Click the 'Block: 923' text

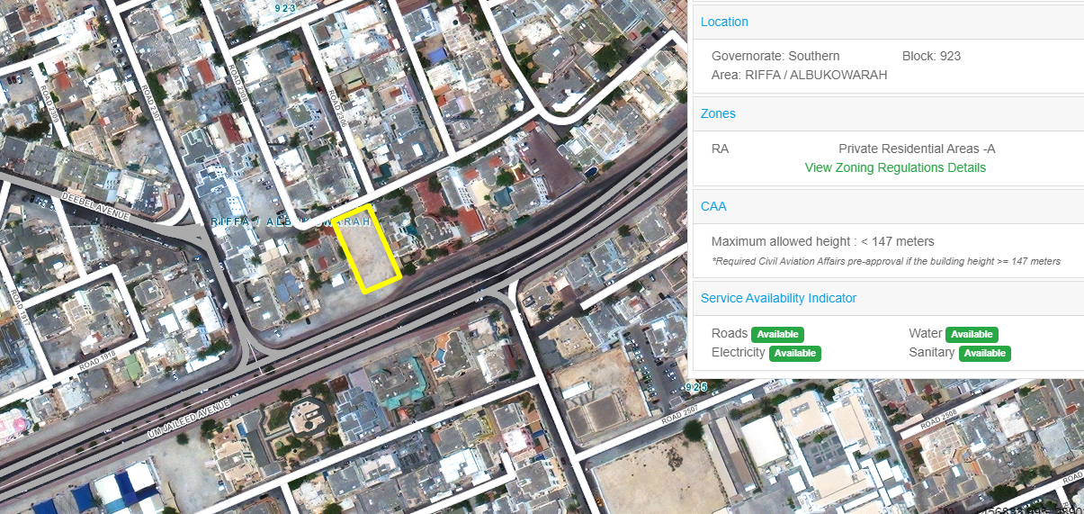point(931,56)
